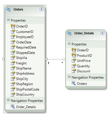Collapse the Orders entity with chevron button
Image resolution: width=111 pixels, height=122 pixels.
(x=41, y=9)
